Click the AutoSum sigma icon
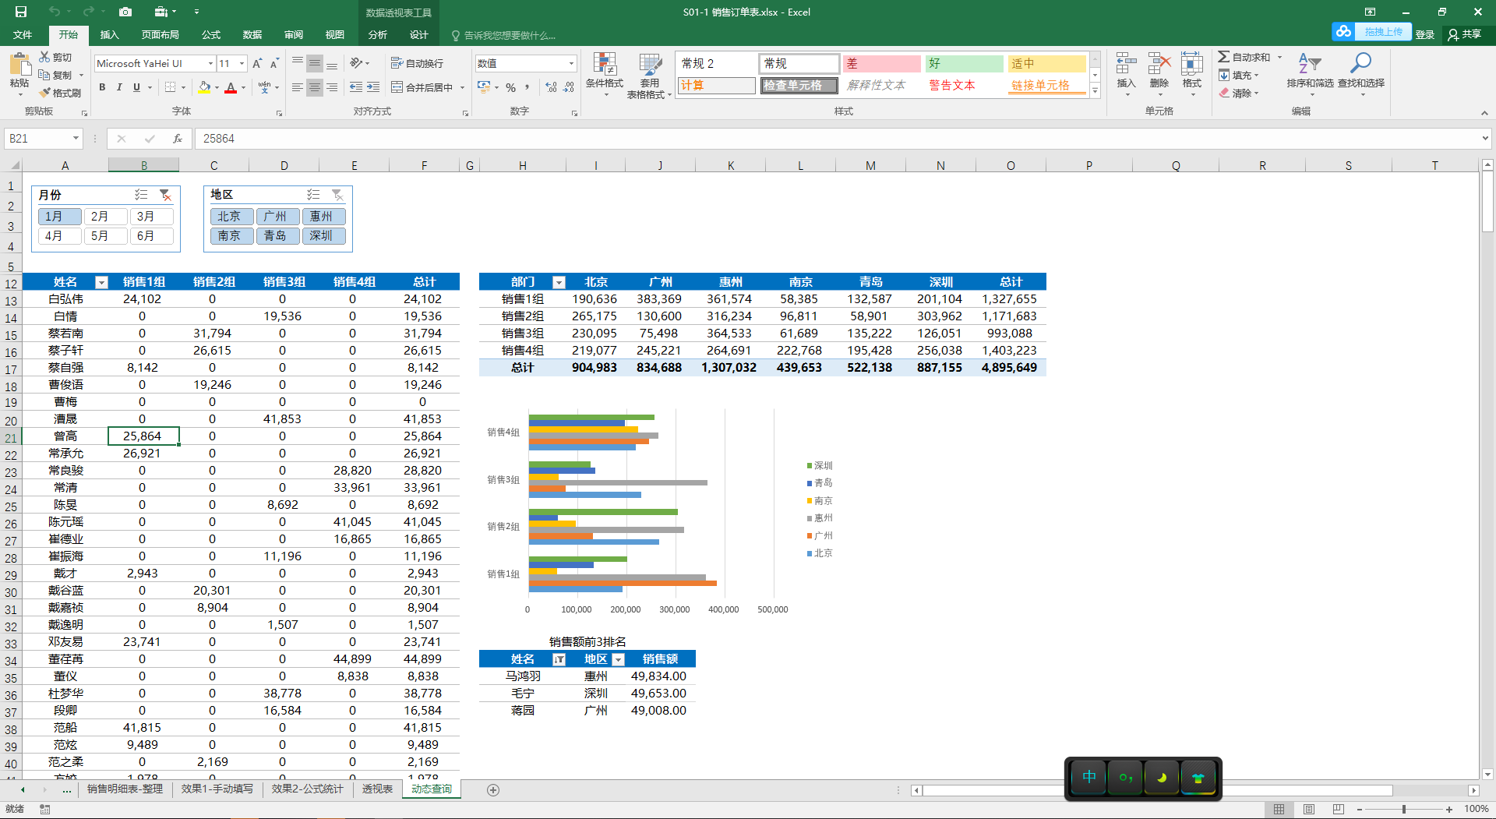 click(1224, 57)
